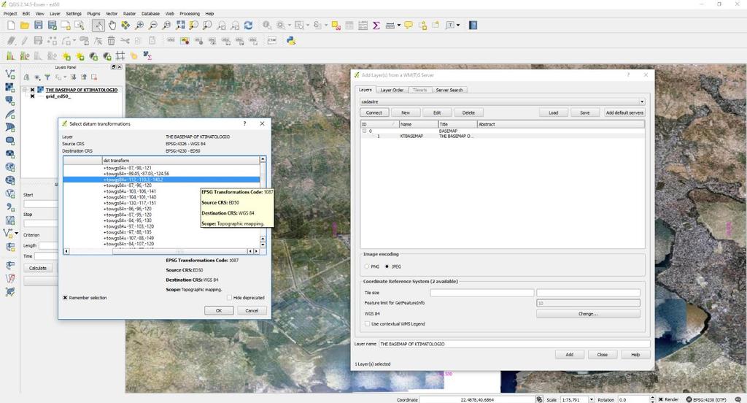Click the Connect button
The height and width of the screenshot is (403, 747).
(374, 112)
